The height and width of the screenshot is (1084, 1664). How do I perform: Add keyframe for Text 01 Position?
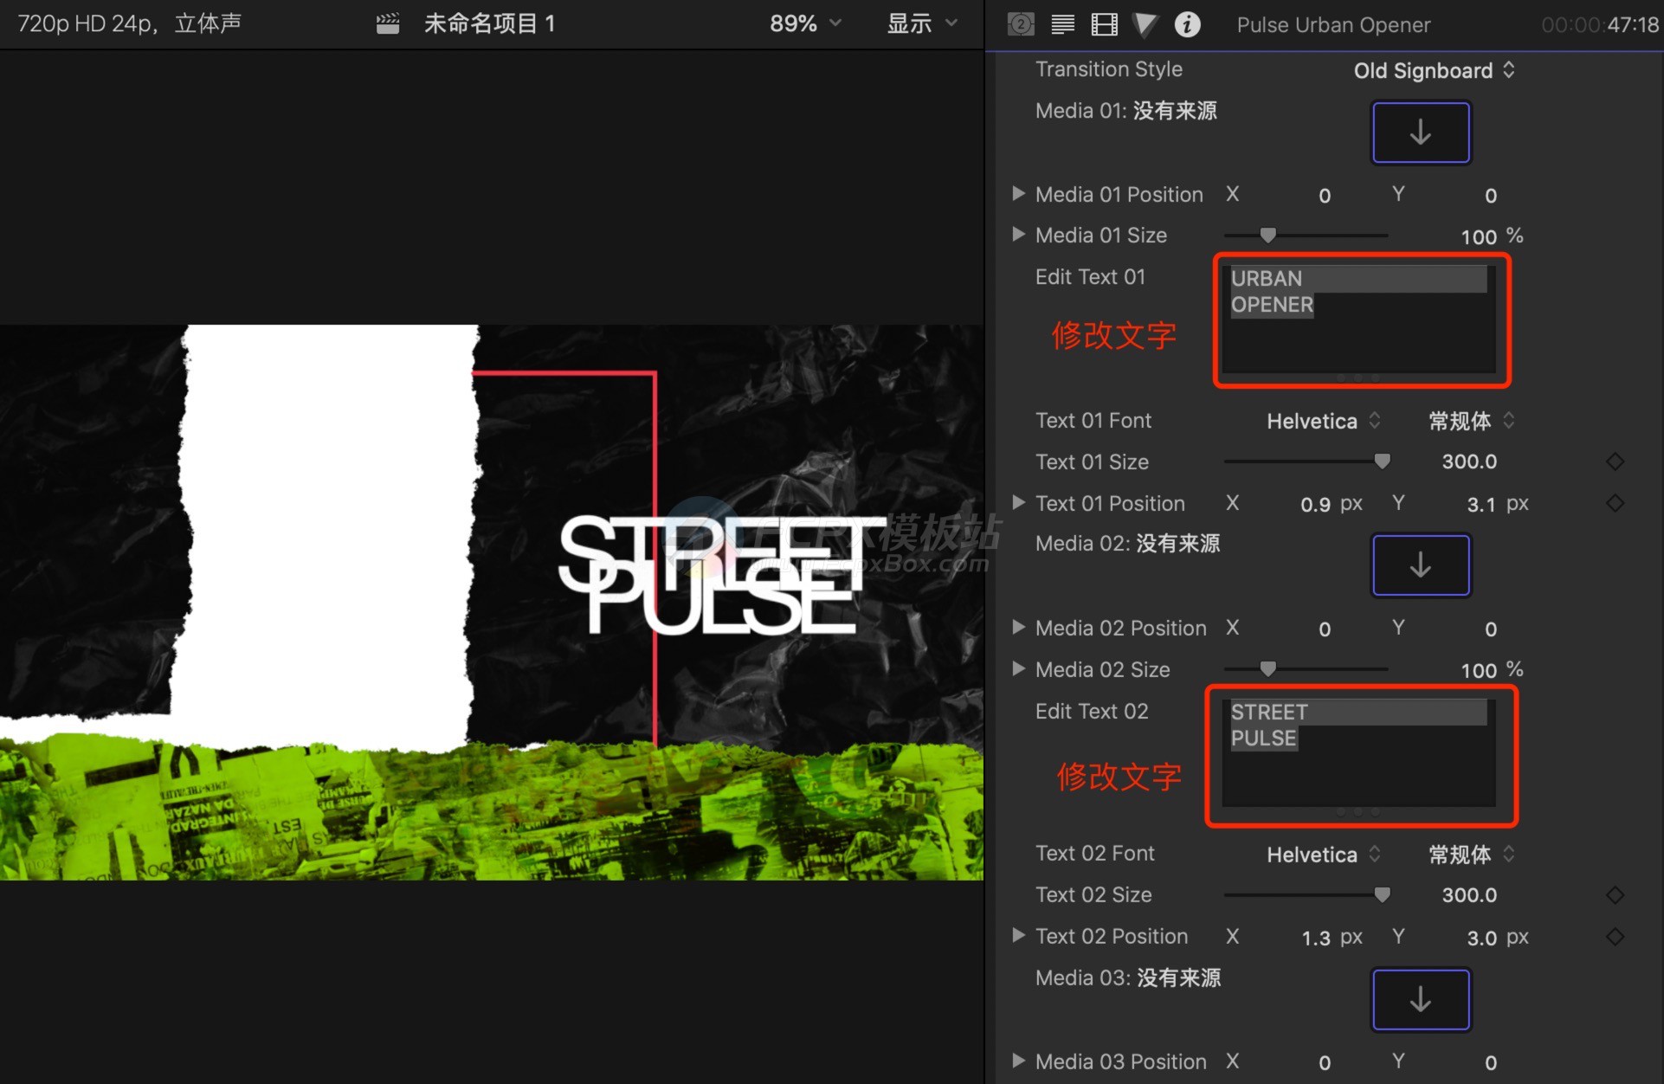click(1615, 503)
